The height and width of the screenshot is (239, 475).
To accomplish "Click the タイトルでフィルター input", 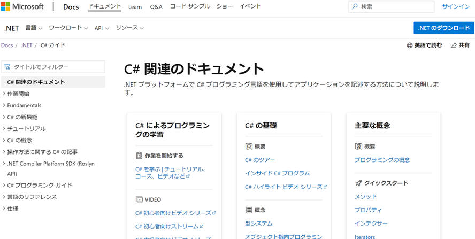I will click(53, 67).
